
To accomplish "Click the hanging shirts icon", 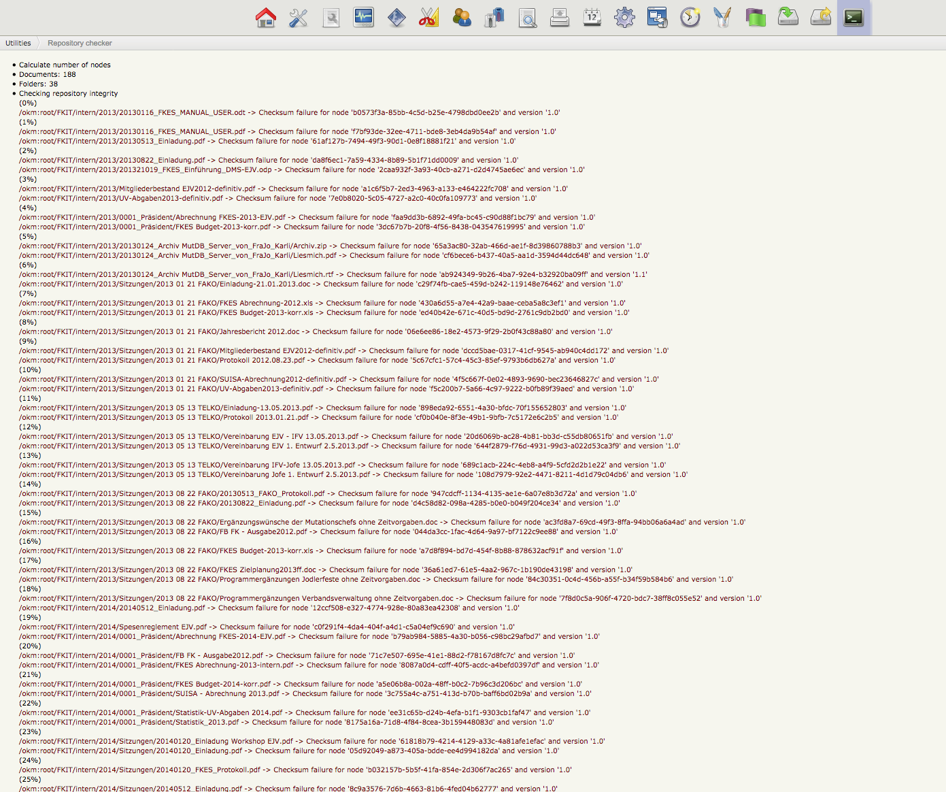I will point(494,18).
